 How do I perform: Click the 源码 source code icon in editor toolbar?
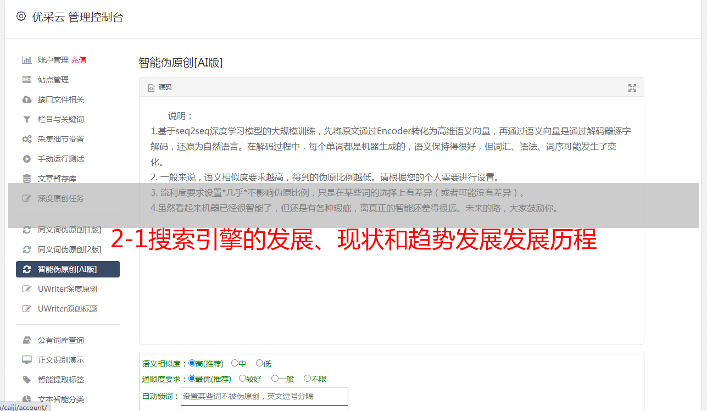[152, 88]
